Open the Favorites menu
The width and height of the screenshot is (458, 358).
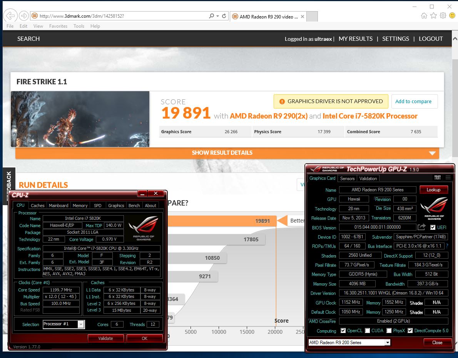point(58,26)
